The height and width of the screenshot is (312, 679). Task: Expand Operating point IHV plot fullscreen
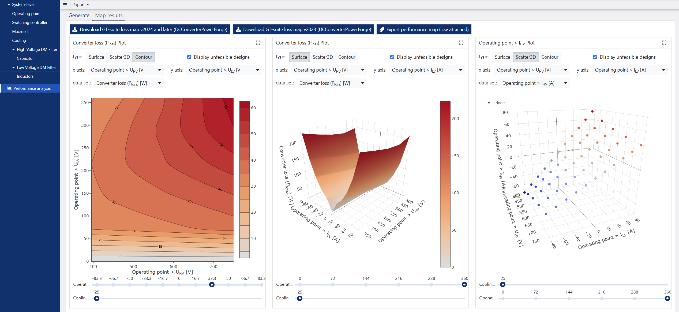(x=664, y=43)
